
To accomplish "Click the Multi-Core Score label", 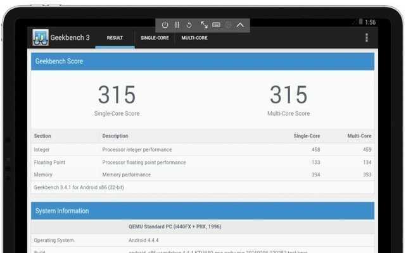I will pos(288,113).
